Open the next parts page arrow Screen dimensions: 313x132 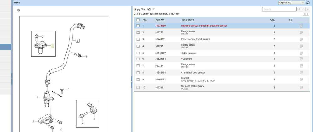pyautogui.click(x=308, y=14)
